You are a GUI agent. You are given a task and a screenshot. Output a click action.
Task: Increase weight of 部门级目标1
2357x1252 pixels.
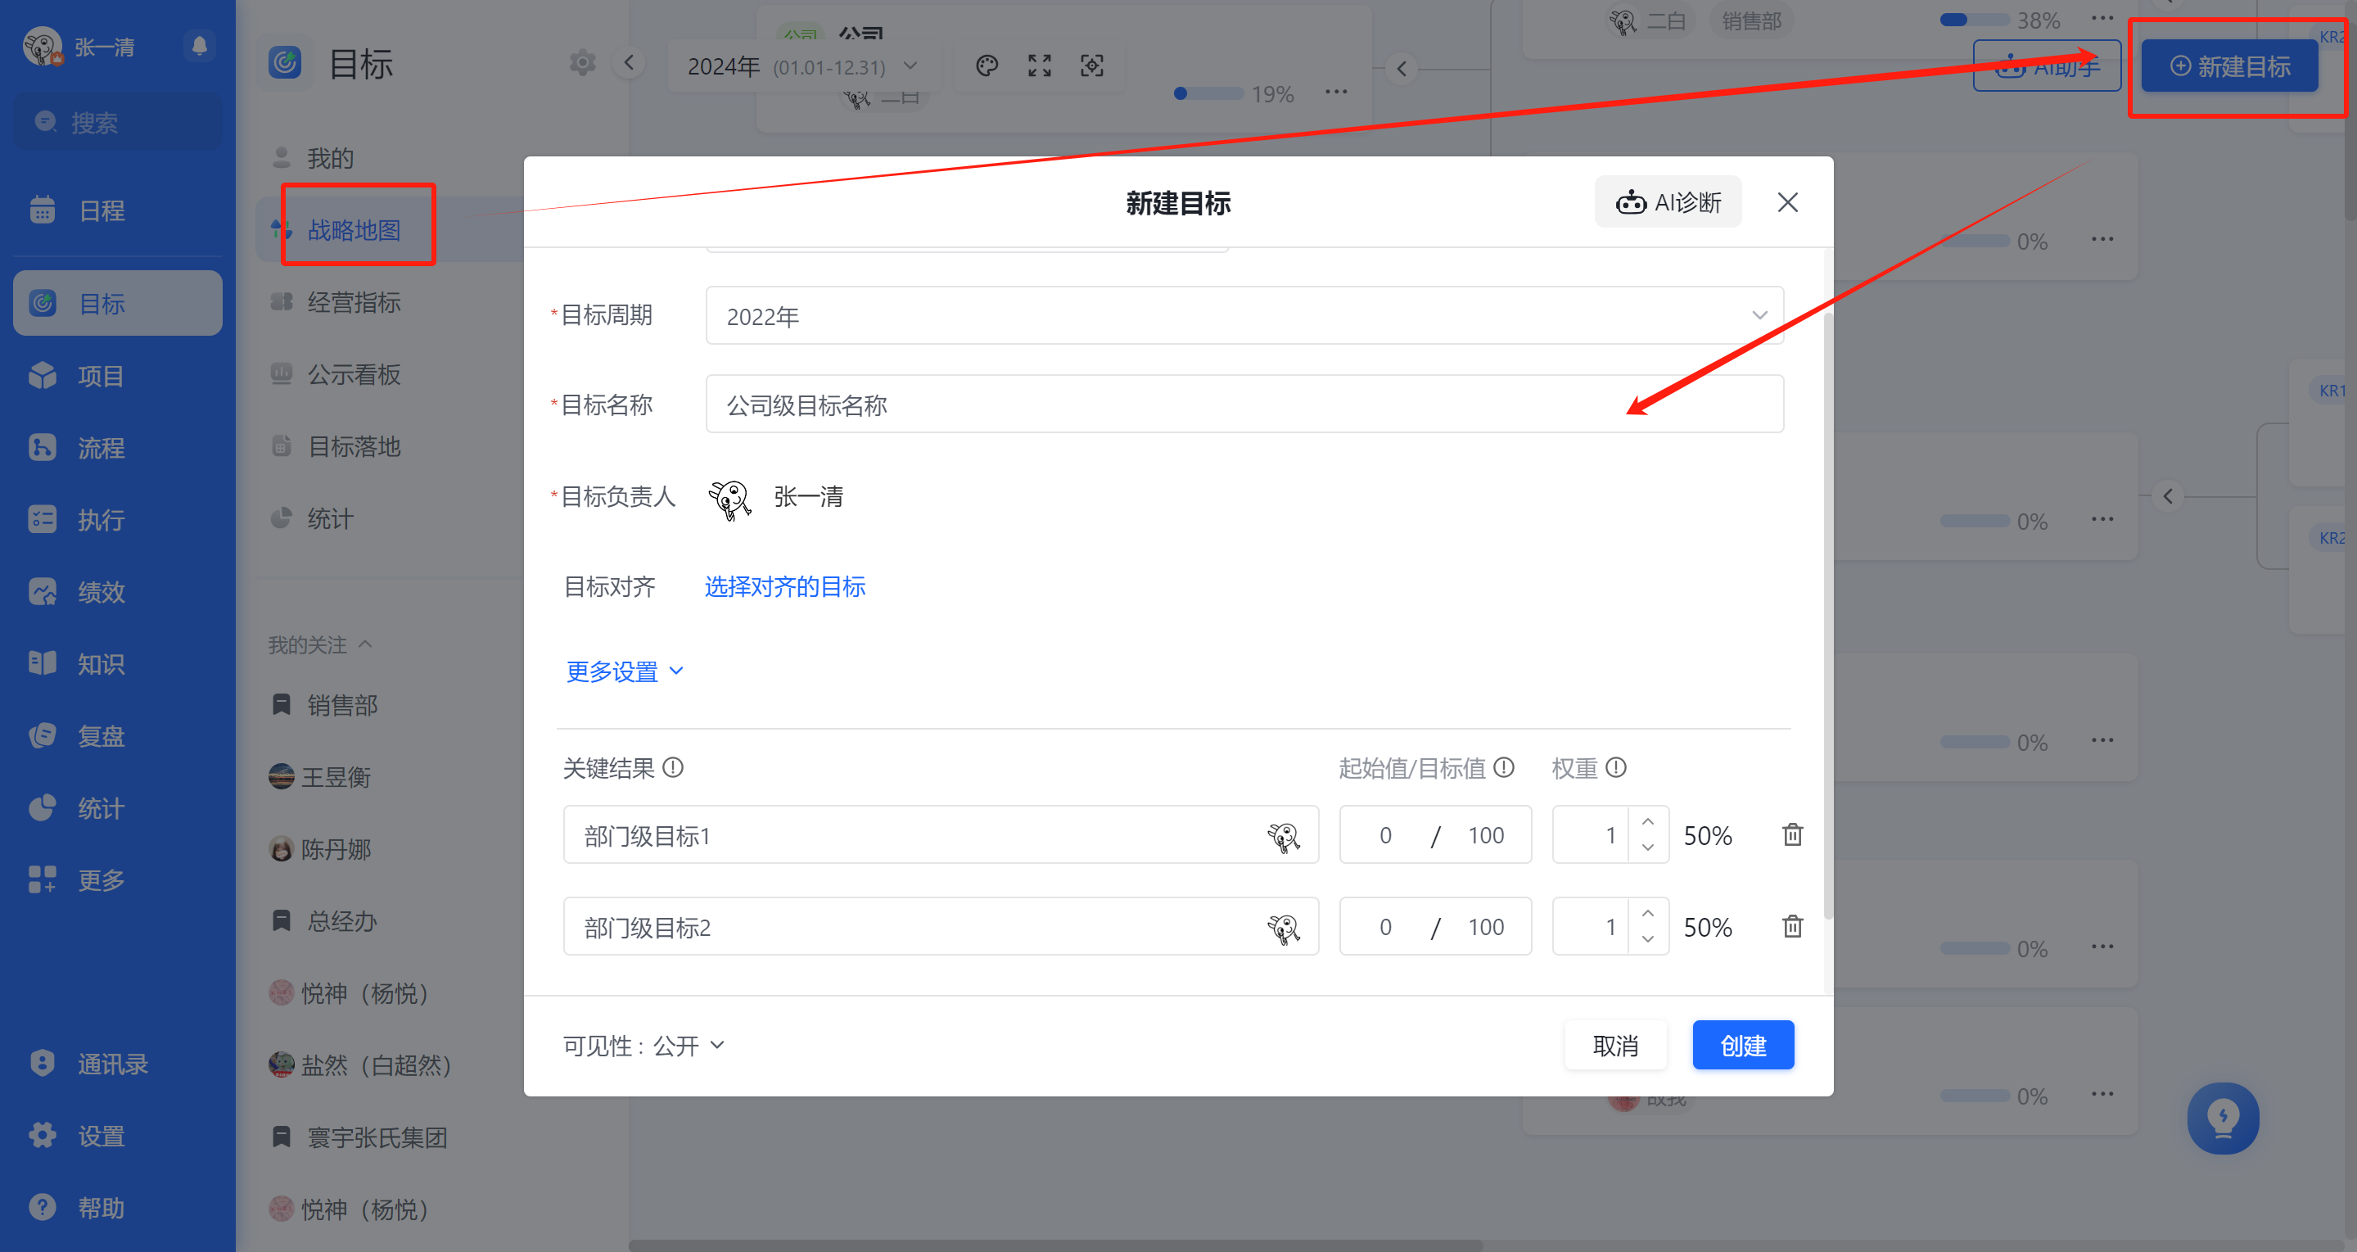1648,822
